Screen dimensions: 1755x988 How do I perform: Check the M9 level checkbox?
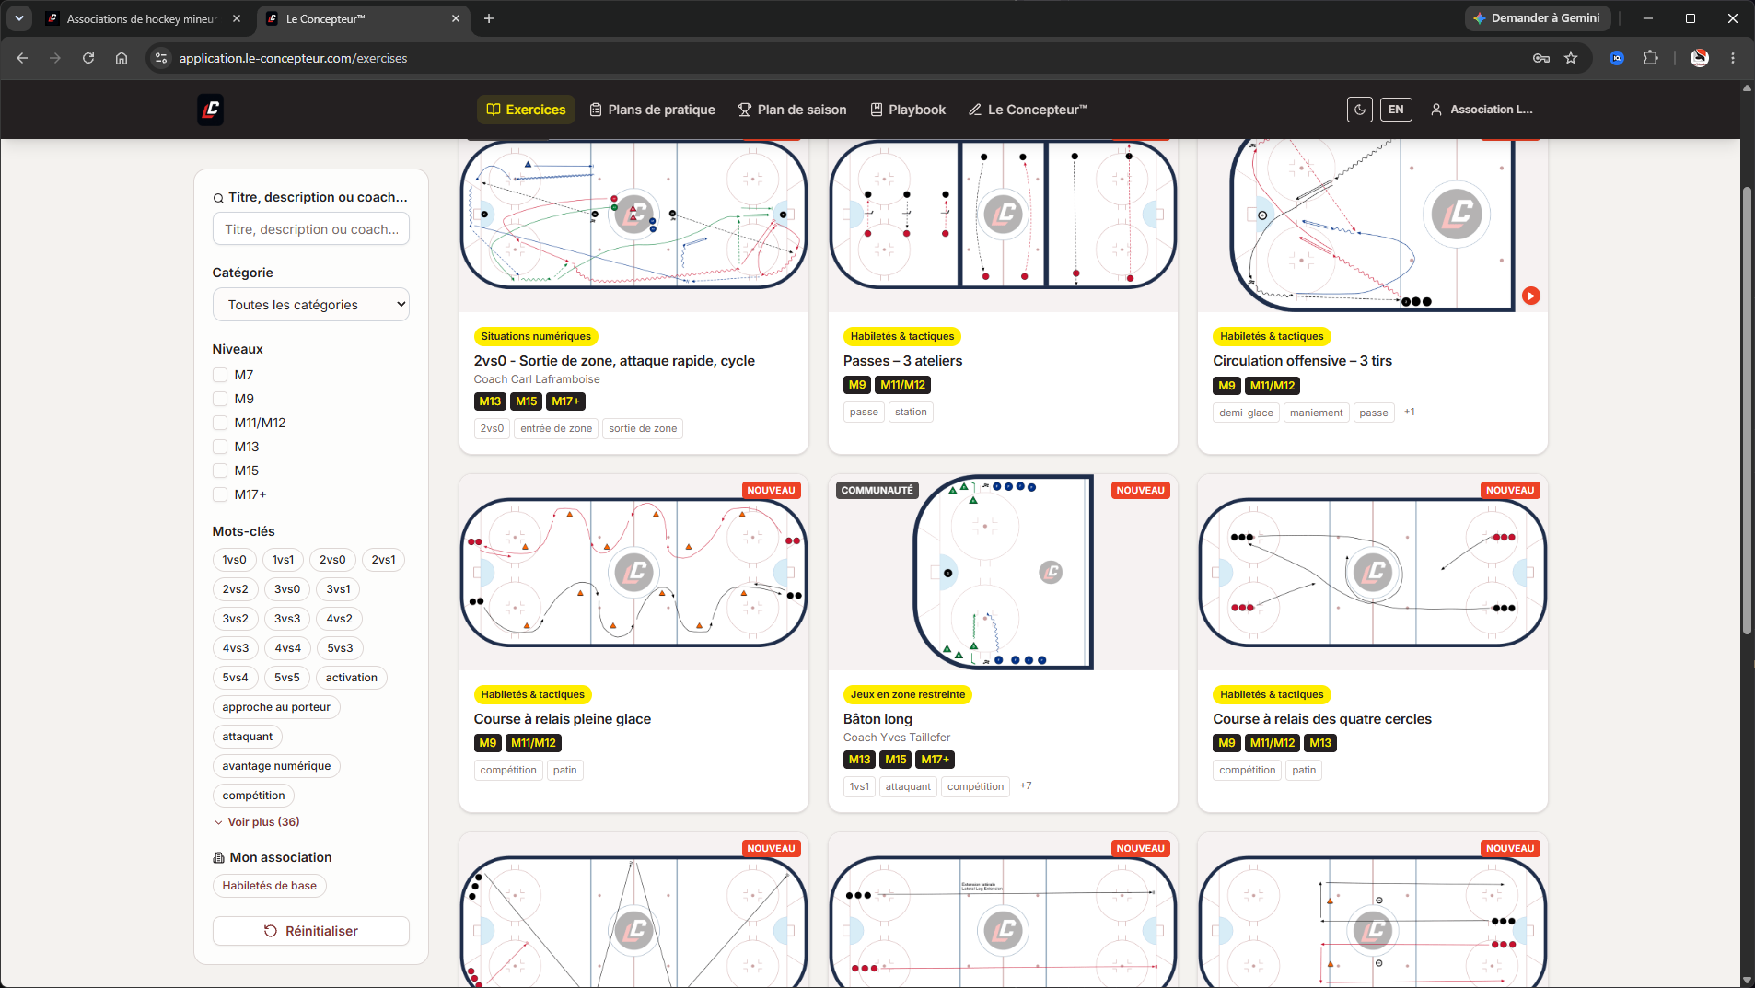pyautogui.click(x=220, y=399)
